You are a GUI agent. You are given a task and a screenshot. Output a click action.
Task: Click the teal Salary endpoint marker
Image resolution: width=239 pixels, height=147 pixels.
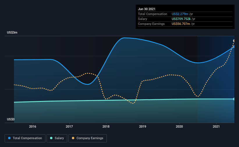pyautogui.click(x=234, y=99)
